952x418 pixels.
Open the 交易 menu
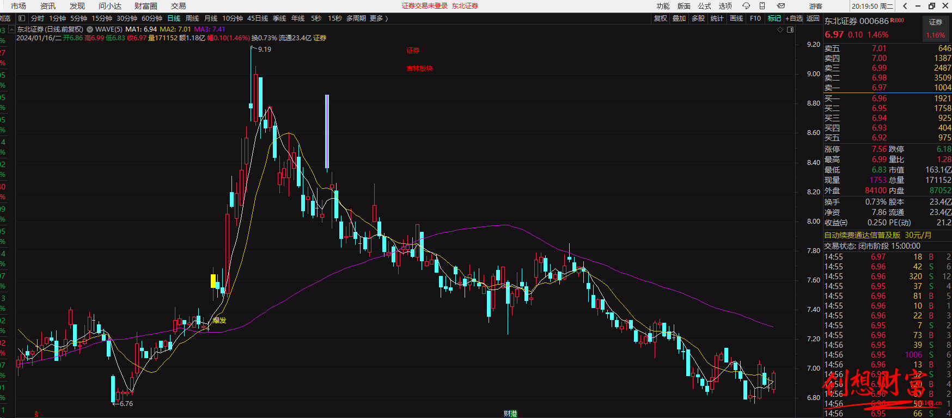pos(179,6)
